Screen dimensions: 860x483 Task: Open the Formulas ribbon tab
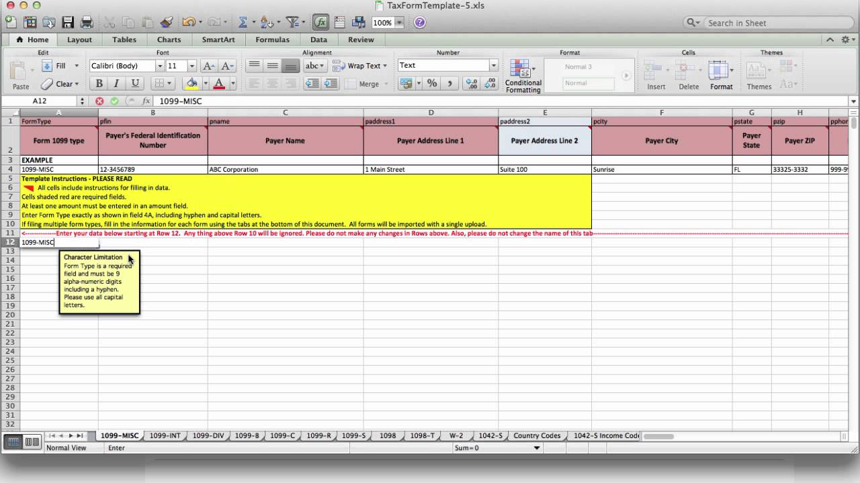[x=272, y=40]
